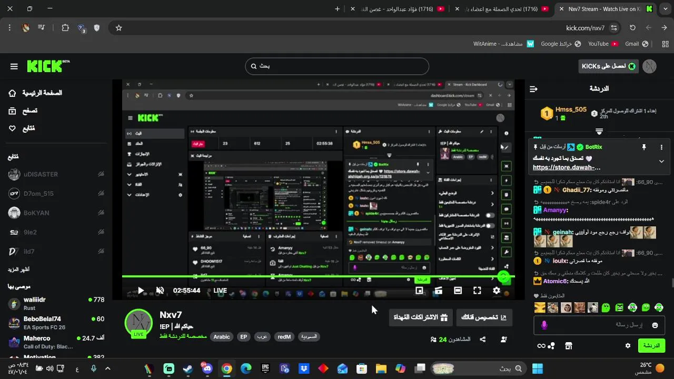The height and width of the screenshot is (379, 674).
Task: Open ild7 followed channel
Action: point(56,252)
